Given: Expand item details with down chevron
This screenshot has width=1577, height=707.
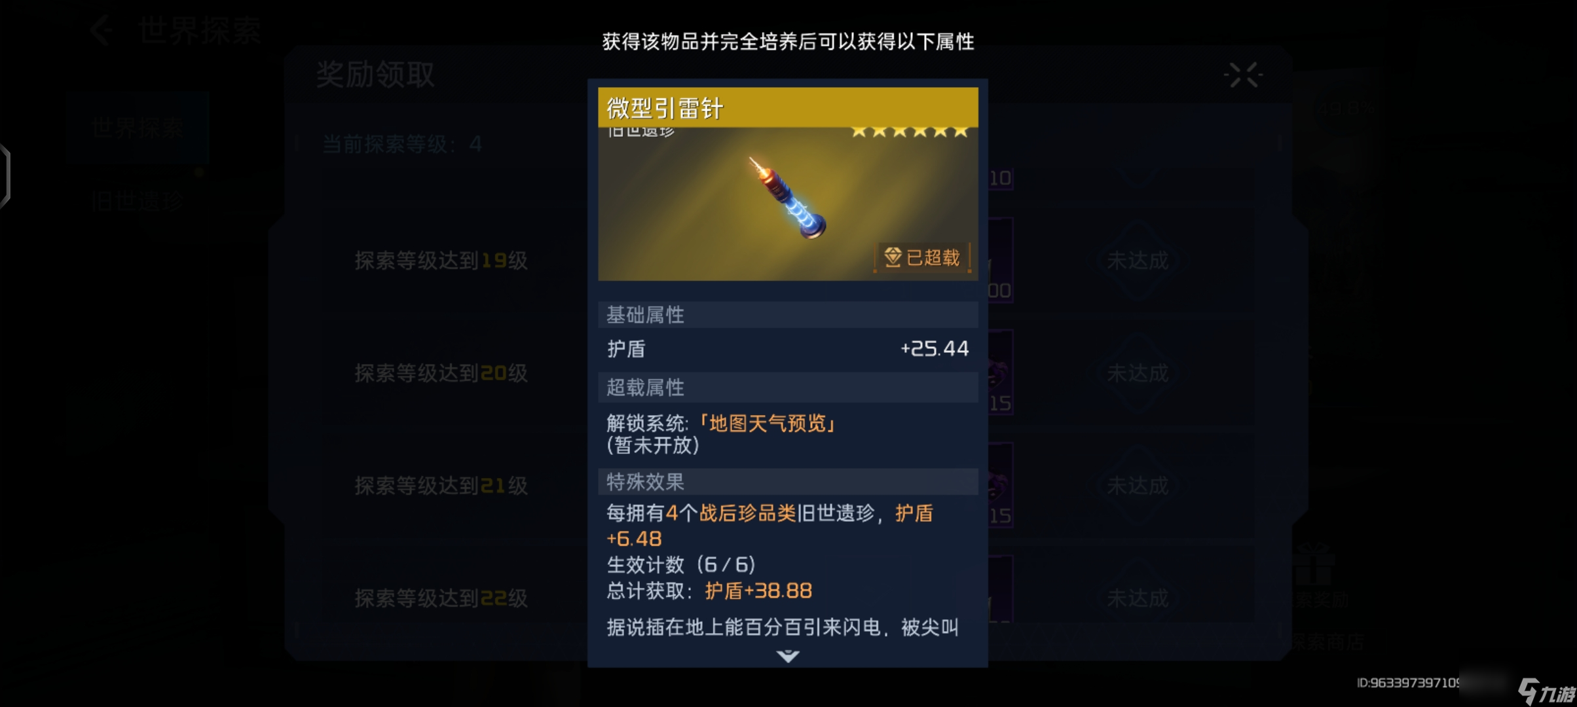Looking at the screenshot, I should coord(788,655).
